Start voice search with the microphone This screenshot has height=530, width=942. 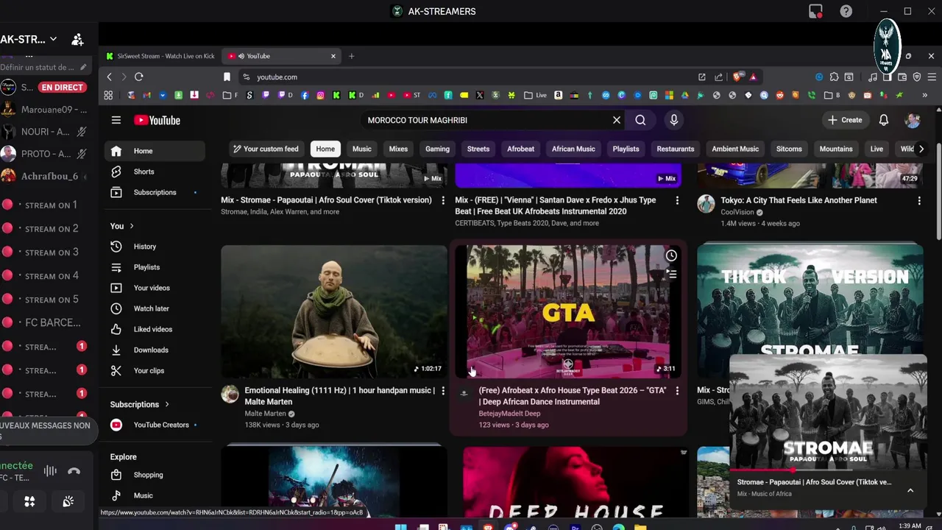coord(674,120)
